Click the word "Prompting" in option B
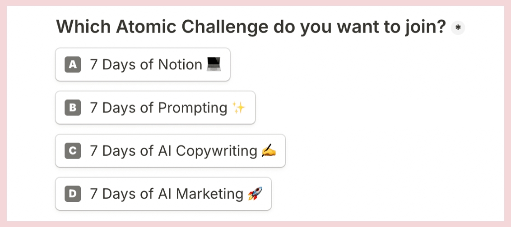The height and width of the screenshot is (227, 511). tap(193, 108)
